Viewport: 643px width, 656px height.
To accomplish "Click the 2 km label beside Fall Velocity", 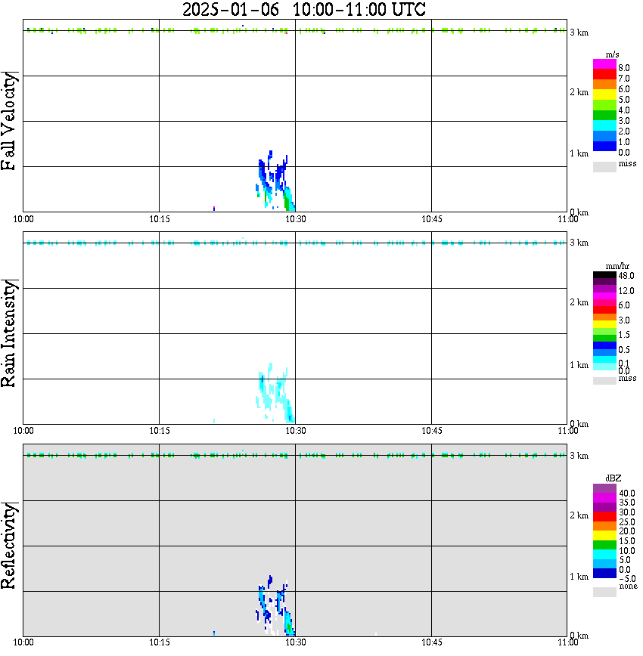I will pos(579,92).
